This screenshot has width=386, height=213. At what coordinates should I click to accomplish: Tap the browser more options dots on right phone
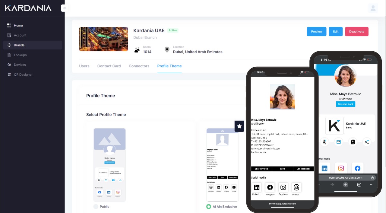(372, 185)
